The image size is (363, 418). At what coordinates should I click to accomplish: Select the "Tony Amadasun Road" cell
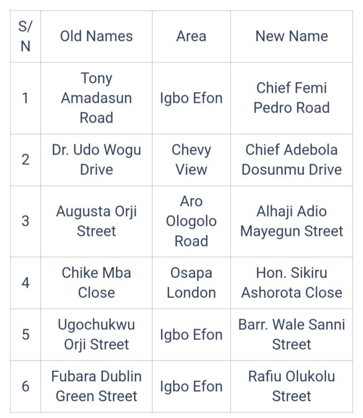(96, 98)
